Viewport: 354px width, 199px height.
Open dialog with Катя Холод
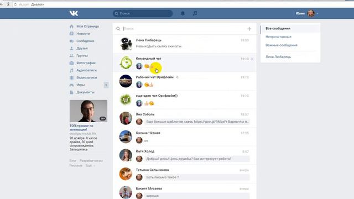tap(184, 155)
